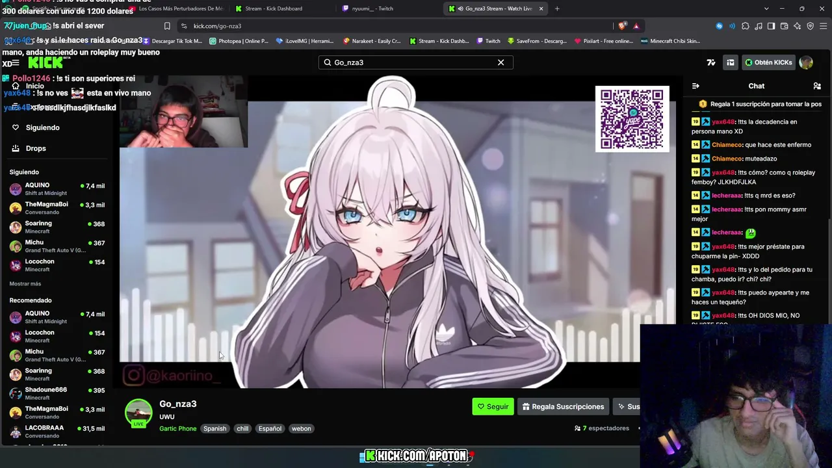Open the Brave Wallet icon

click(x=784, y=26)
